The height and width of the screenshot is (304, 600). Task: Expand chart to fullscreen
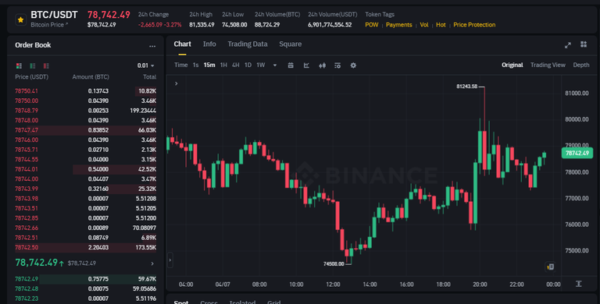point(568,45)
